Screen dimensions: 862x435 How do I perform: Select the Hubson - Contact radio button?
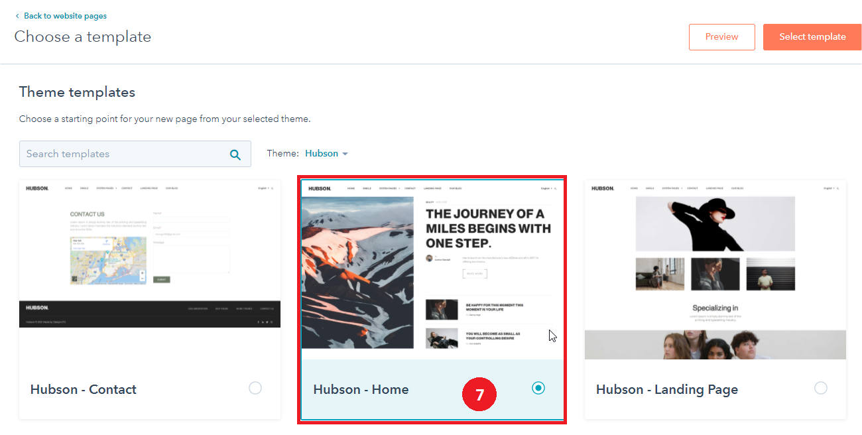click(255, 389)
